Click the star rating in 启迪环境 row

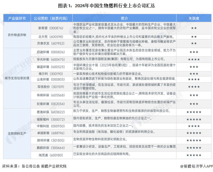pos(194,52)
